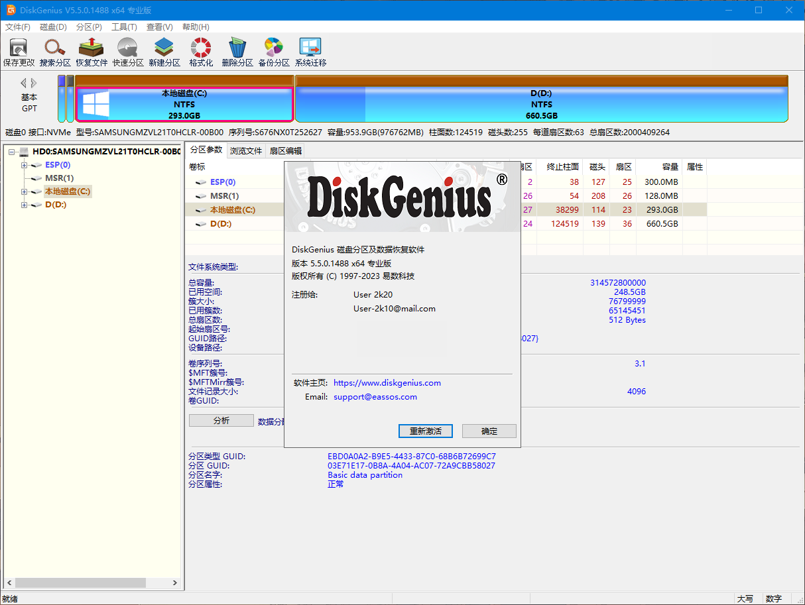
Task: Open the 备份分区 backup tool
Action: click(x=273, y=51)
